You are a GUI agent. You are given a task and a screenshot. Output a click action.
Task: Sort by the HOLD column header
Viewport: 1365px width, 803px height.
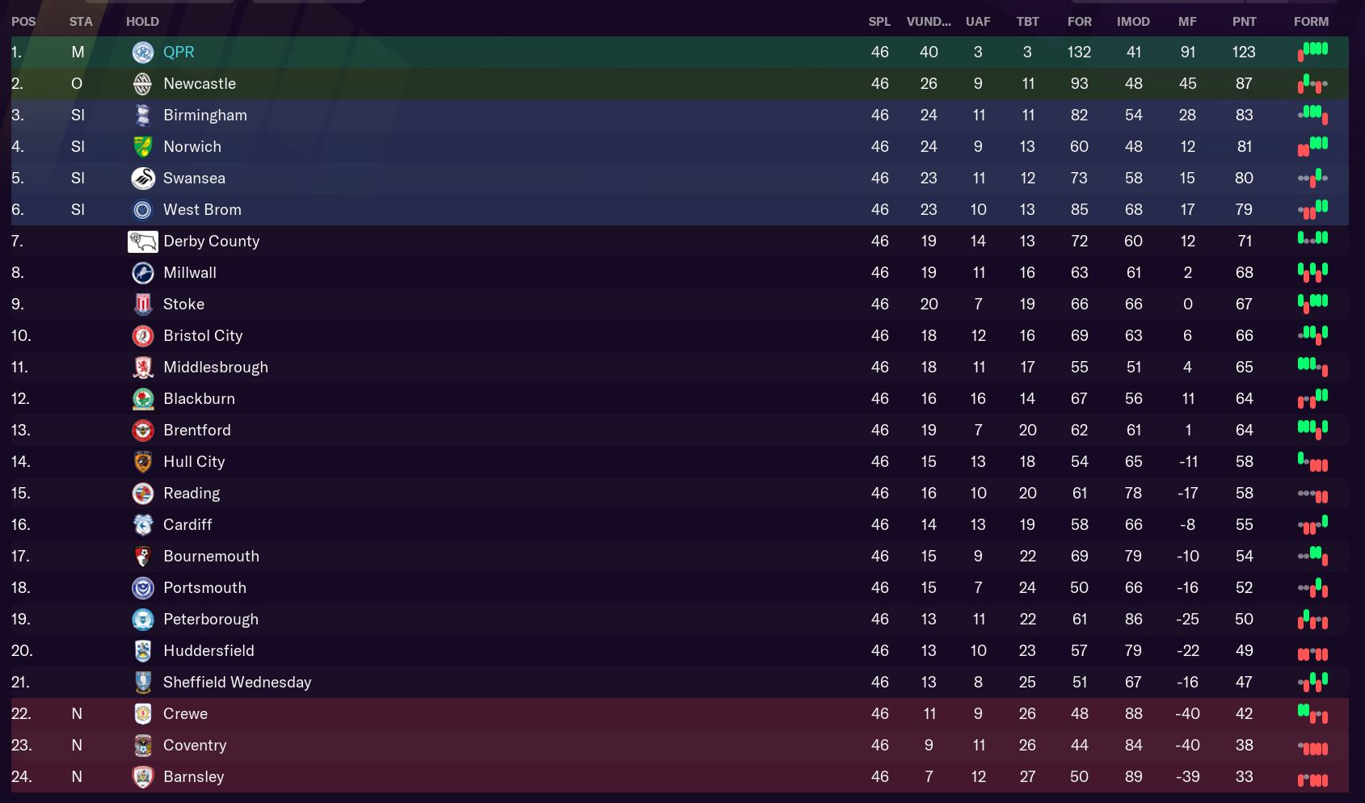pyautogui.click(x=142, y=22)
